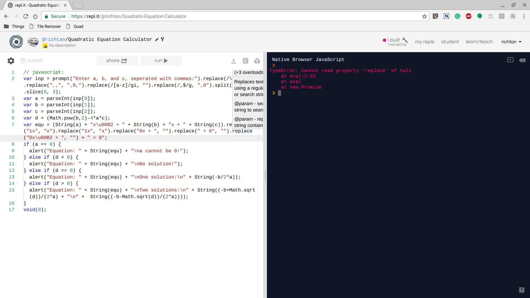Open the Get CRX extension
Screen dimensions: 530x298
click(x=491, y=16)
